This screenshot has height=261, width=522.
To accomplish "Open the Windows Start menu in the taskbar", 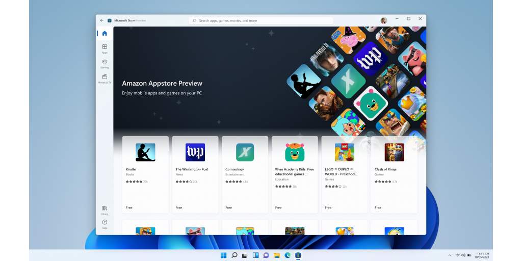I will pyautogui.click(x=223, y=255).
